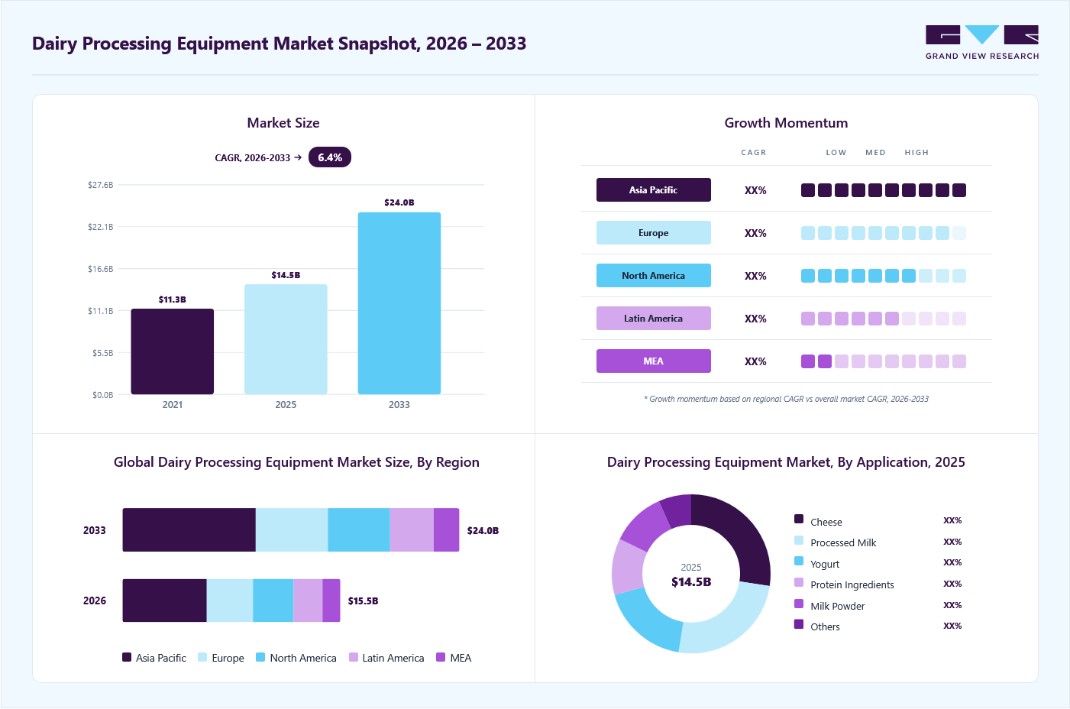Select the MEA region label
The image size is (1070, 709).
coord(653,361)
